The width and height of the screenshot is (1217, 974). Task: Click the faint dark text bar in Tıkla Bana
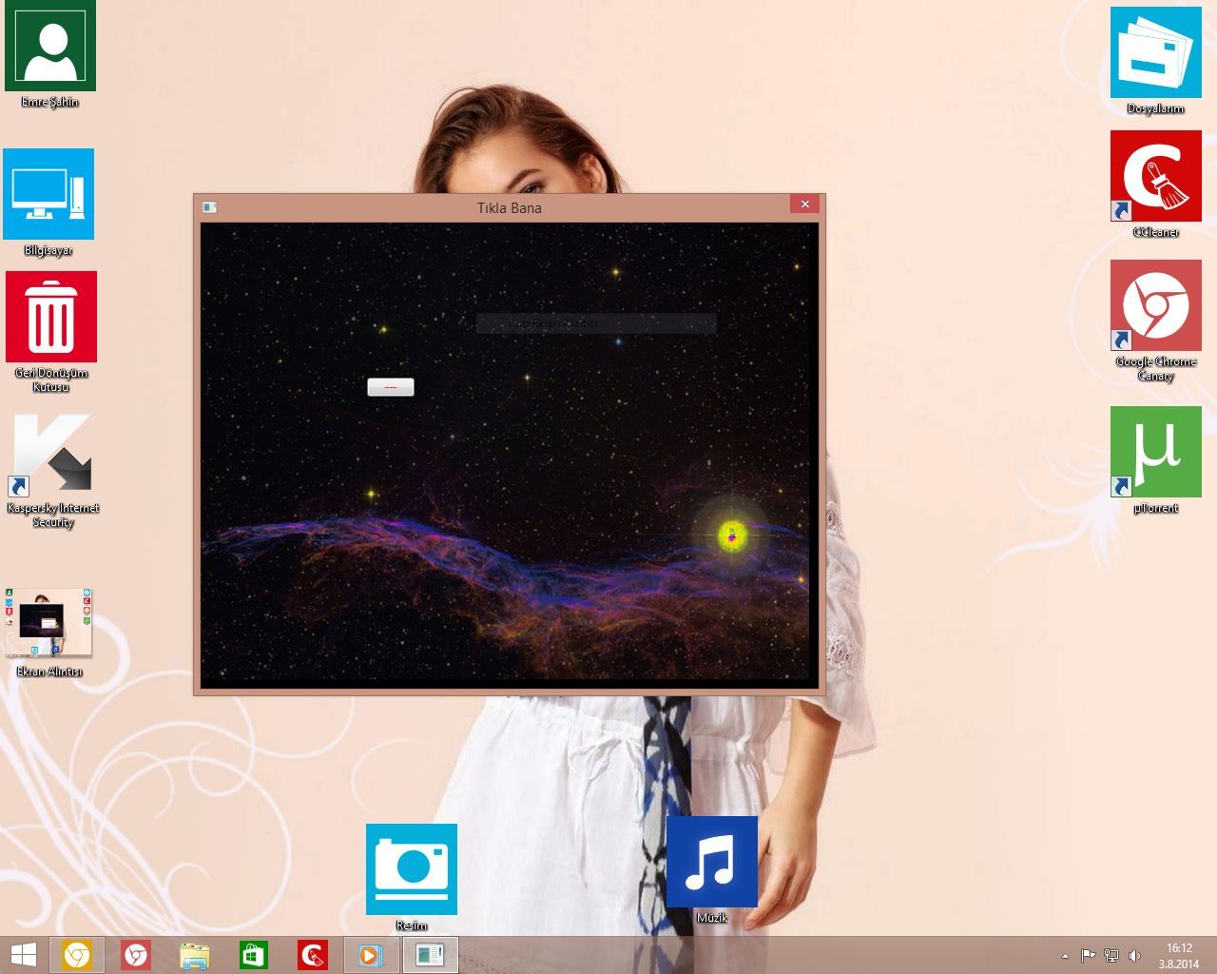click(596, 323)
